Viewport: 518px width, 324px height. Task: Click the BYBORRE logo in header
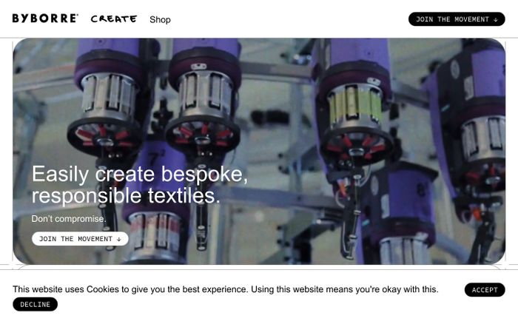coord(45,18)
